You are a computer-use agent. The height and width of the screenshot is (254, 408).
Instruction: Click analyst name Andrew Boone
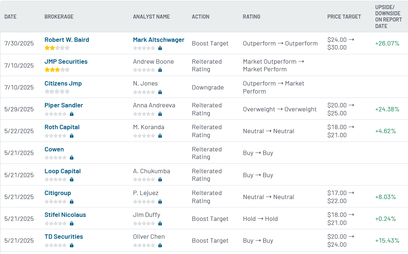tap(153, 61)
